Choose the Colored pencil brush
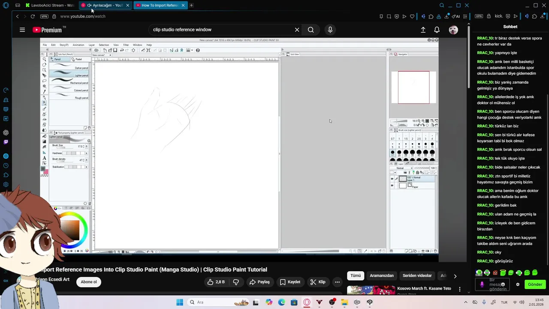The height and width of the screenshot is (309, 549). click(x=69, y=89)
